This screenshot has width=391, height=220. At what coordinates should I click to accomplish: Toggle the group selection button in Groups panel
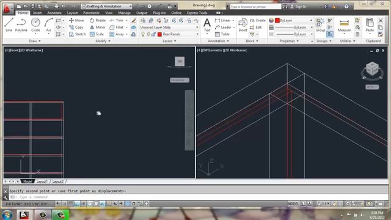(330, 34)
